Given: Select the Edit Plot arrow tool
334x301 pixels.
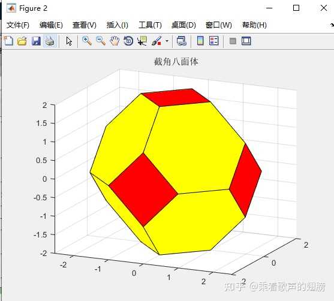Looking at the screenshot, I should click(x=69, y=41).
